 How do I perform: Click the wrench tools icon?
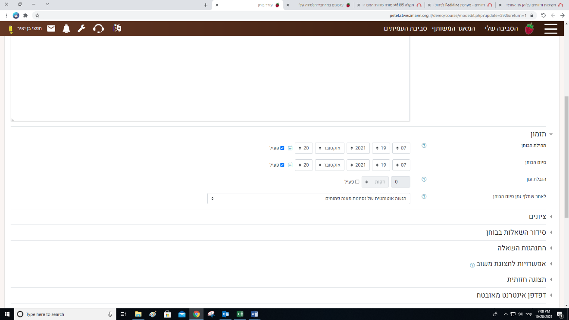coord(81,29)
